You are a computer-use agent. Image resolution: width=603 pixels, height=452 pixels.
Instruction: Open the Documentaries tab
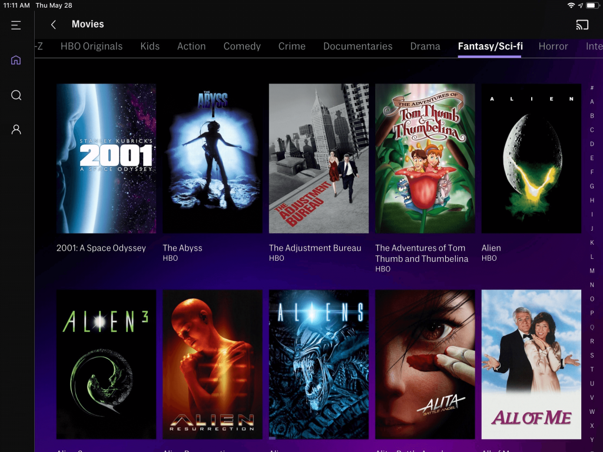tap(357, 46)
